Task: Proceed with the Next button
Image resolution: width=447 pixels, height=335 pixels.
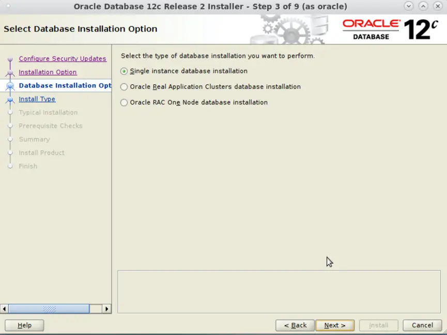Action: (335, 325)
